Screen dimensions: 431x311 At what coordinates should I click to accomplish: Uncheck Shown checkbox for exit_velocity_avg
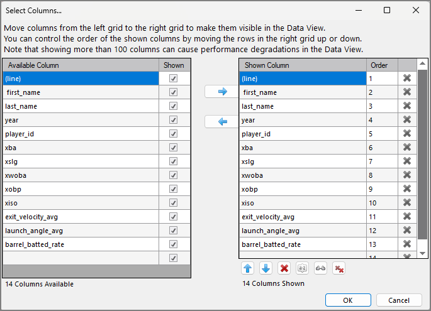click(173, 217)
